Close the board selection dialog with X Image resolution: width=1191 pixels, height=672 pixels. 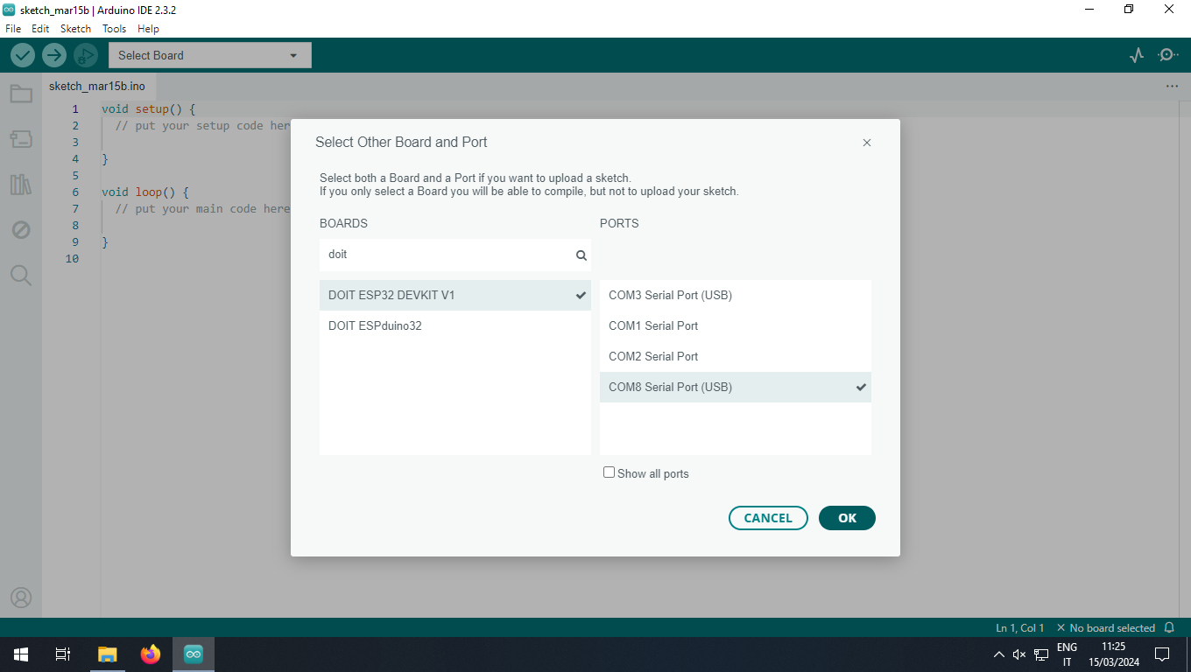(x=867, y=143)
